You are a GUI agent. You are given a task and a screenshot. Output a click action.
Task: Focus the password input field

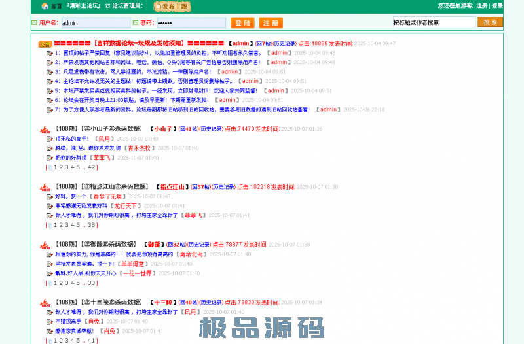[191, 23]
